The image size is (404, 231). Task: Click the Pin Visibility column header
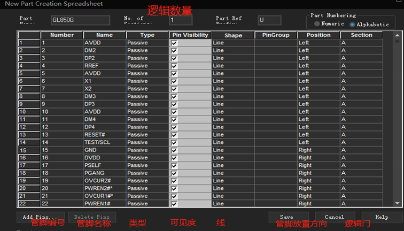pyautogui.click(x=190, y=35)
